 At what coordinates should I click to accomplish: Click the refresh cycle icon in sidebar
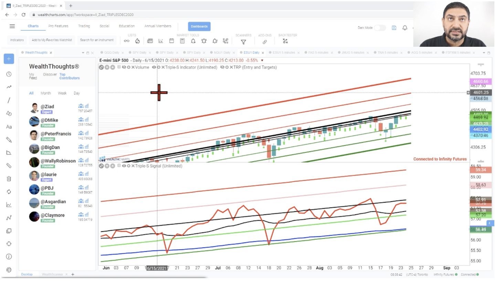[9, 192]
